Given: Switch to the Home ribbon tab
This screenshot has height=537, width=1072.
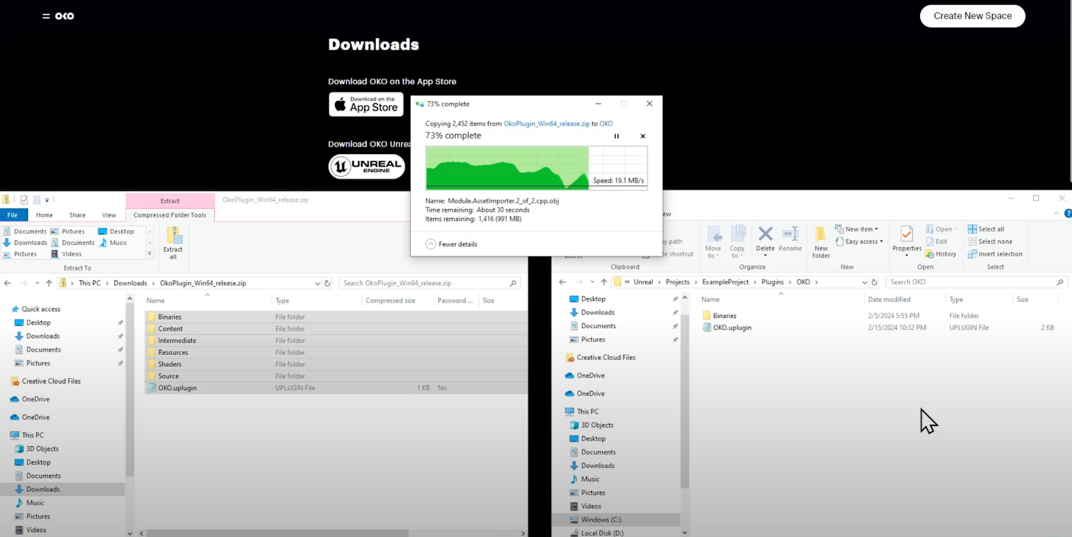Looking at the screenshot, I should [x=44, y=215].
